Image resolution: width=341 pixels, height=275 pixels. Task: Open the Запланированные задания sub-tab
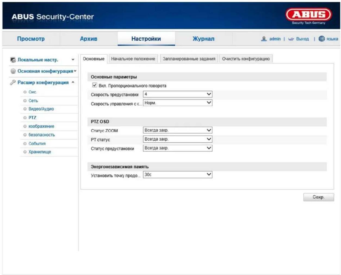click(x=189, y=59)
